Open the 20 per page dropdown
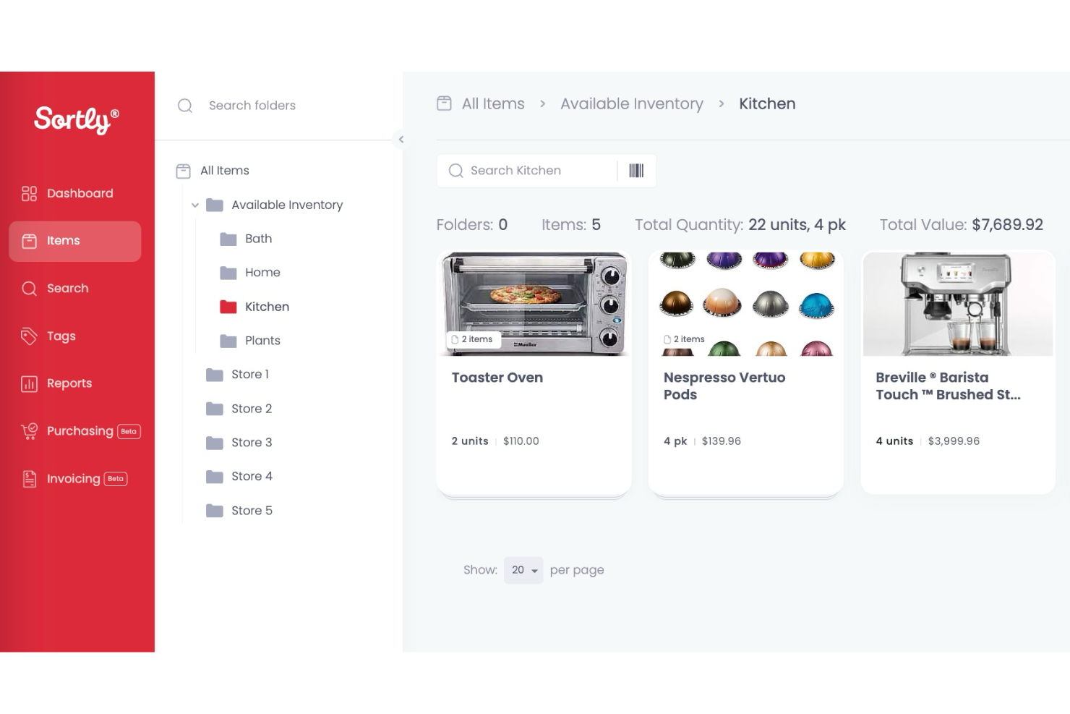The width and height of the screenshot is (1070, 714). 523,570
